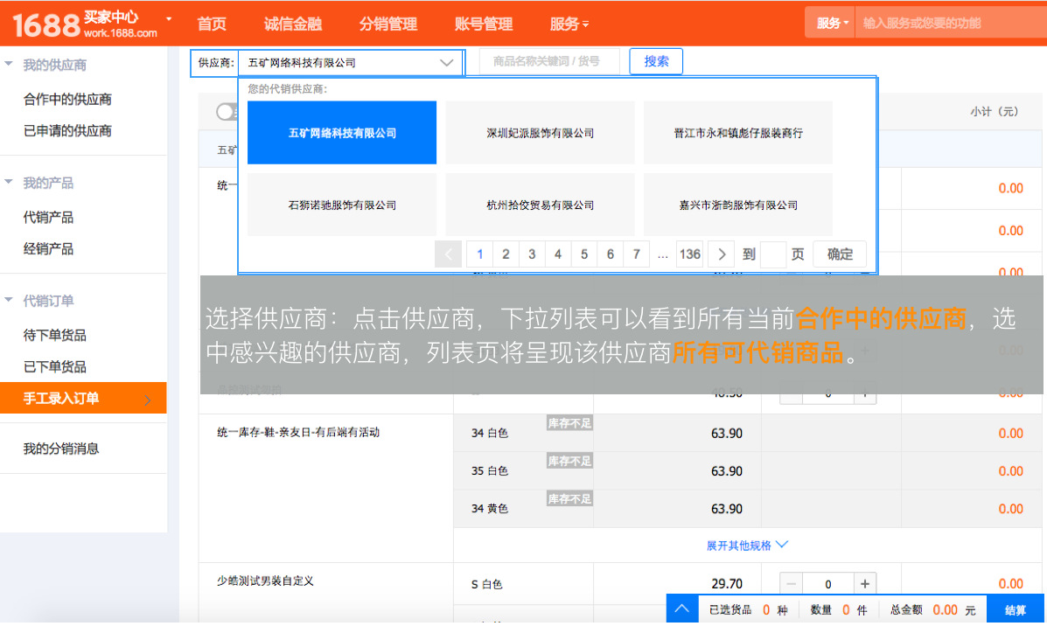Go to supplier page 5

click(583, 254)
